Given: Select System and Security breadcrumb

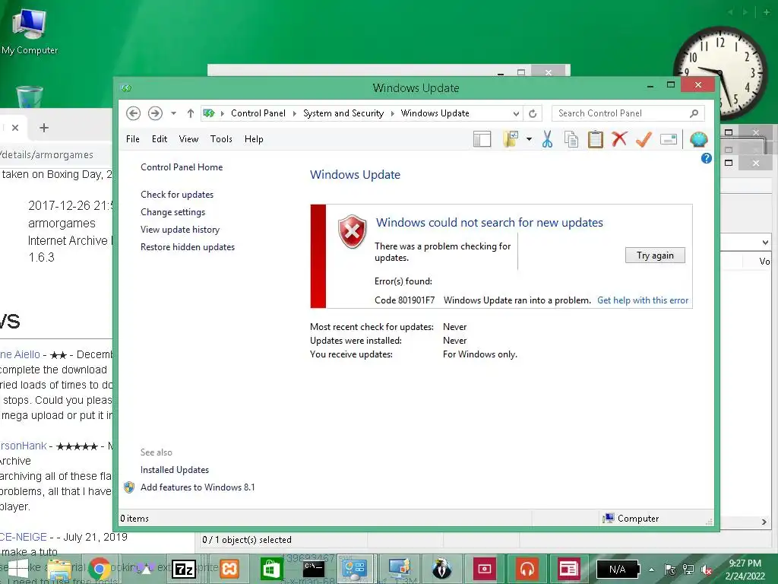Looking at the screenshot, I should click(343, 113).
